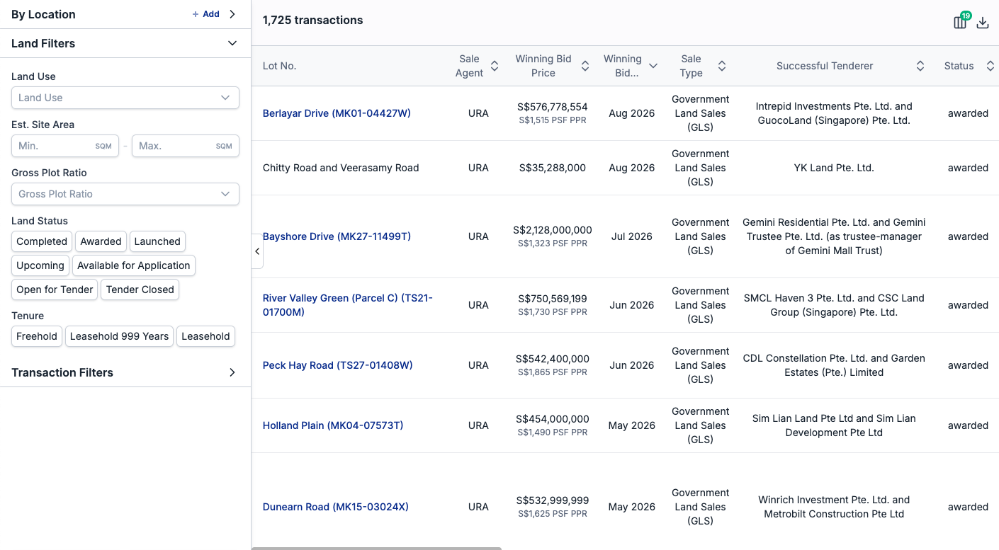Open the Land Use dropdown

point(125,98)
